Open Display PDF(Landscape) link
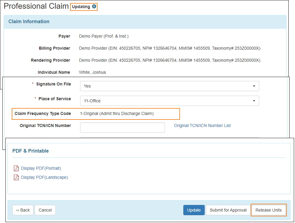This screenshot has height=223, width=295. tap(44, 177)
